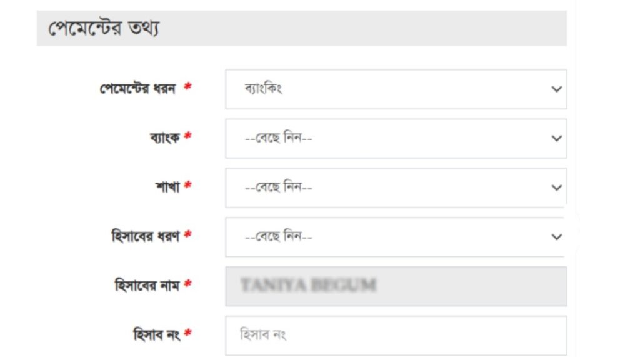Click the পেমেন্টের তথ্য section header

tap(103, 28)
